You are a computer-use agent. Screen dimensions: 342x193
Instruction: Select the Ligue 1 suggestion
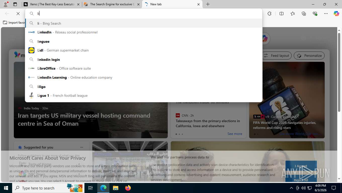pyautogui.click(x=144, y=95)
